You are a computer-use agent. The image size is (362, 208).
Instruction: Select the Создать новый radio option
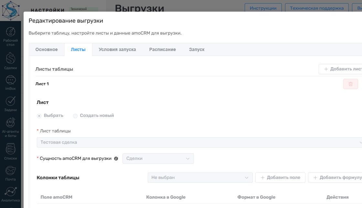pos(75,116)
